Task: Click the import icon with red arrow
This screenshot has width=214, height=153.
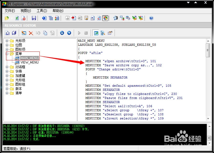Action: [x=74, y=18]
